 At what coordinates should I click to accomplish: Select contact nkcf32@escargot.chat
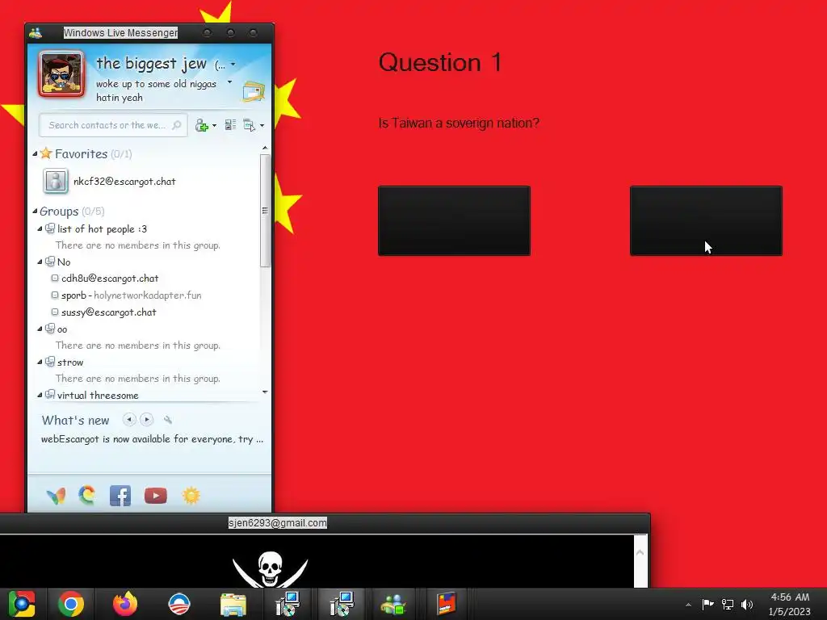pyautogui.click(x=124, y=182)
